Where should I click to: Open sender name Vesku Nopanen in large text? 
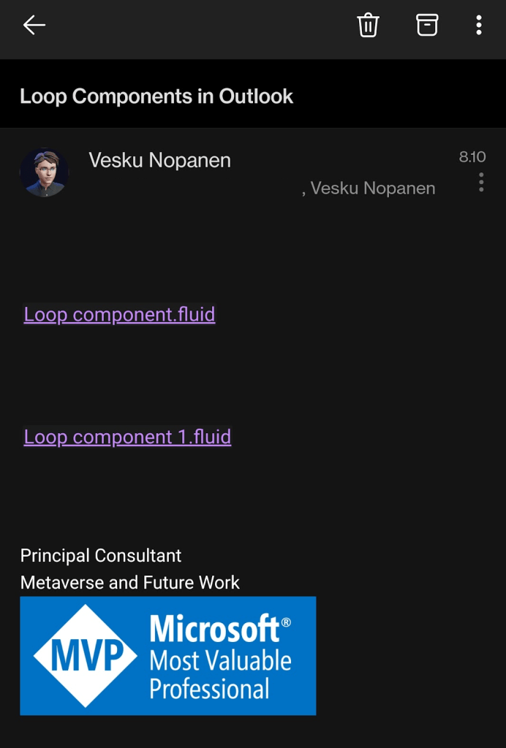160,160
